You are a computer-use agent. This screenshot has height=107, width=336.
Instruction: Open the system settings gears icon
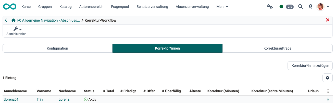click(270, 7)
